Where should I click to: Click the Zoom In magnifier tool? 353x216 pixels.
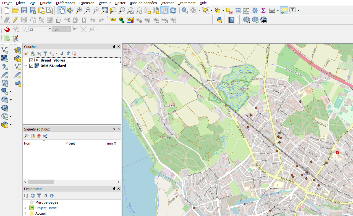(79, 11)
